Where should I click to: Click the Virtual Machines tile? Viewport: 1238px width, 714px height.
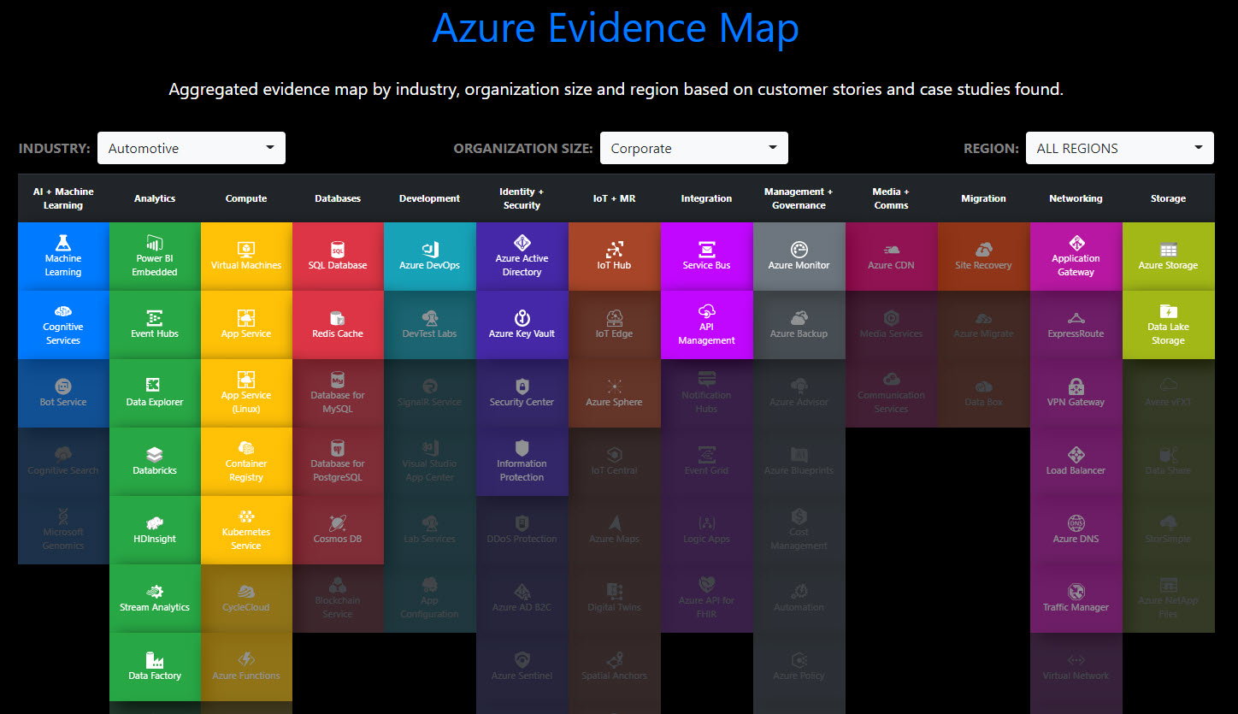pyautogui.click(x=246, y=257)
